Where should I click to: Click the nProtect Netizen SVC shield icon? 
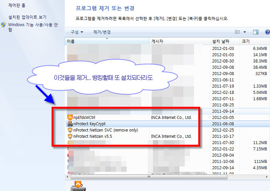pyautogui.click(x=70, y=130)
